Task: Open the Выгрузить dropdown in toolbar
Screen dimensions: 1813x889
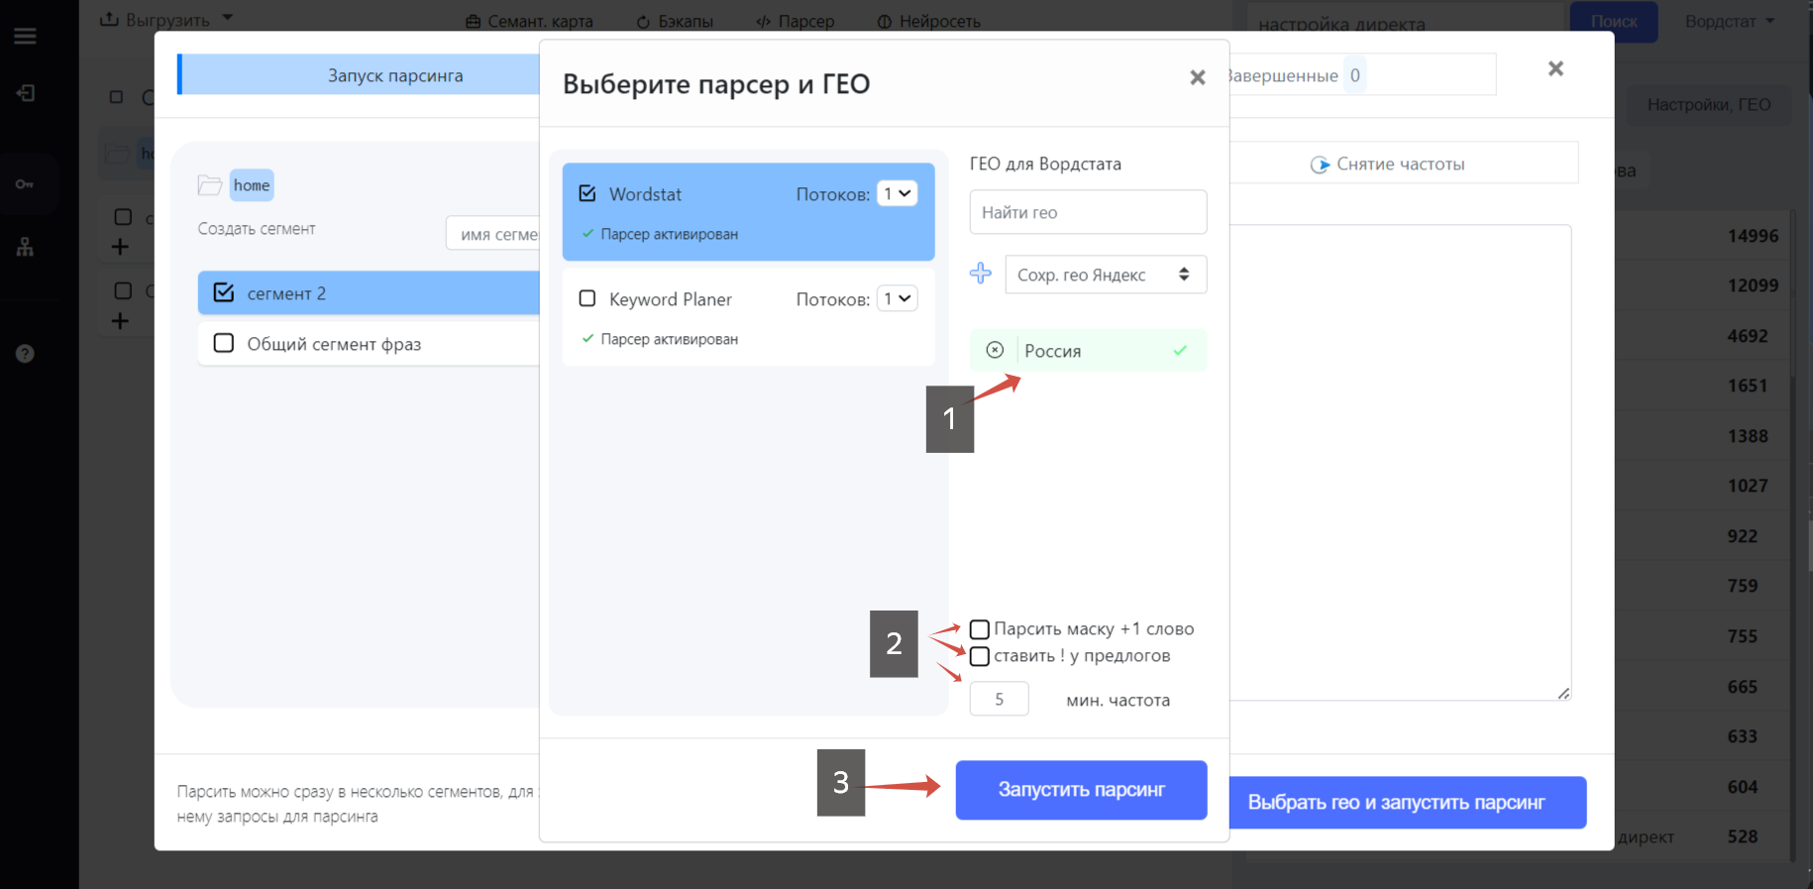Action: (166, 20)
